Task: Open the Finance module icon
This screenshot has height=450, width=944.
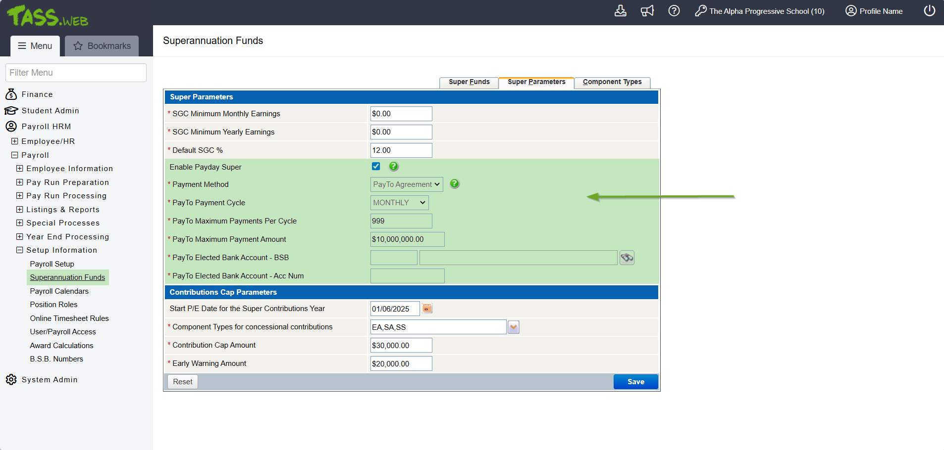Action: click(x=11, y=94)
